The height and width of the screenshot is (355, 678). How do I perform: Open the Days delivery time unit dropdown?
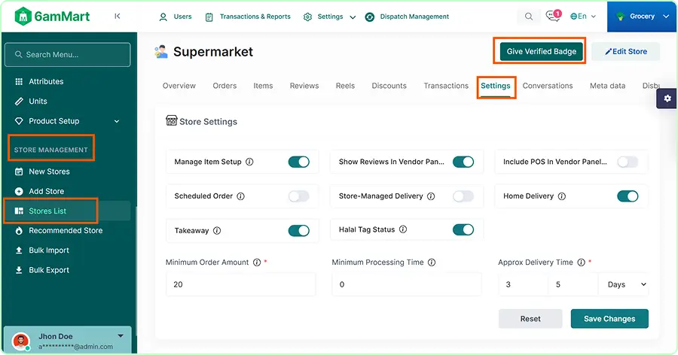pyautogui.click(x=624, y=284)
